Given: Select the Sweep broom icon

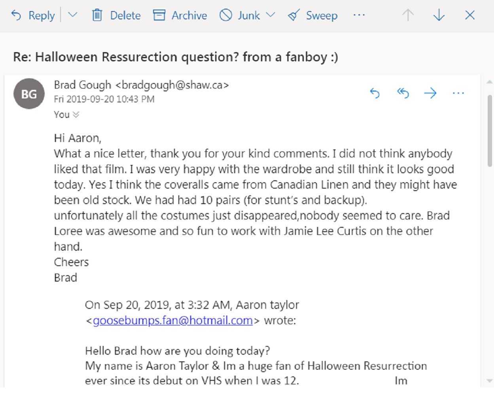Looking at the screenshot, I should pos(293,15).
